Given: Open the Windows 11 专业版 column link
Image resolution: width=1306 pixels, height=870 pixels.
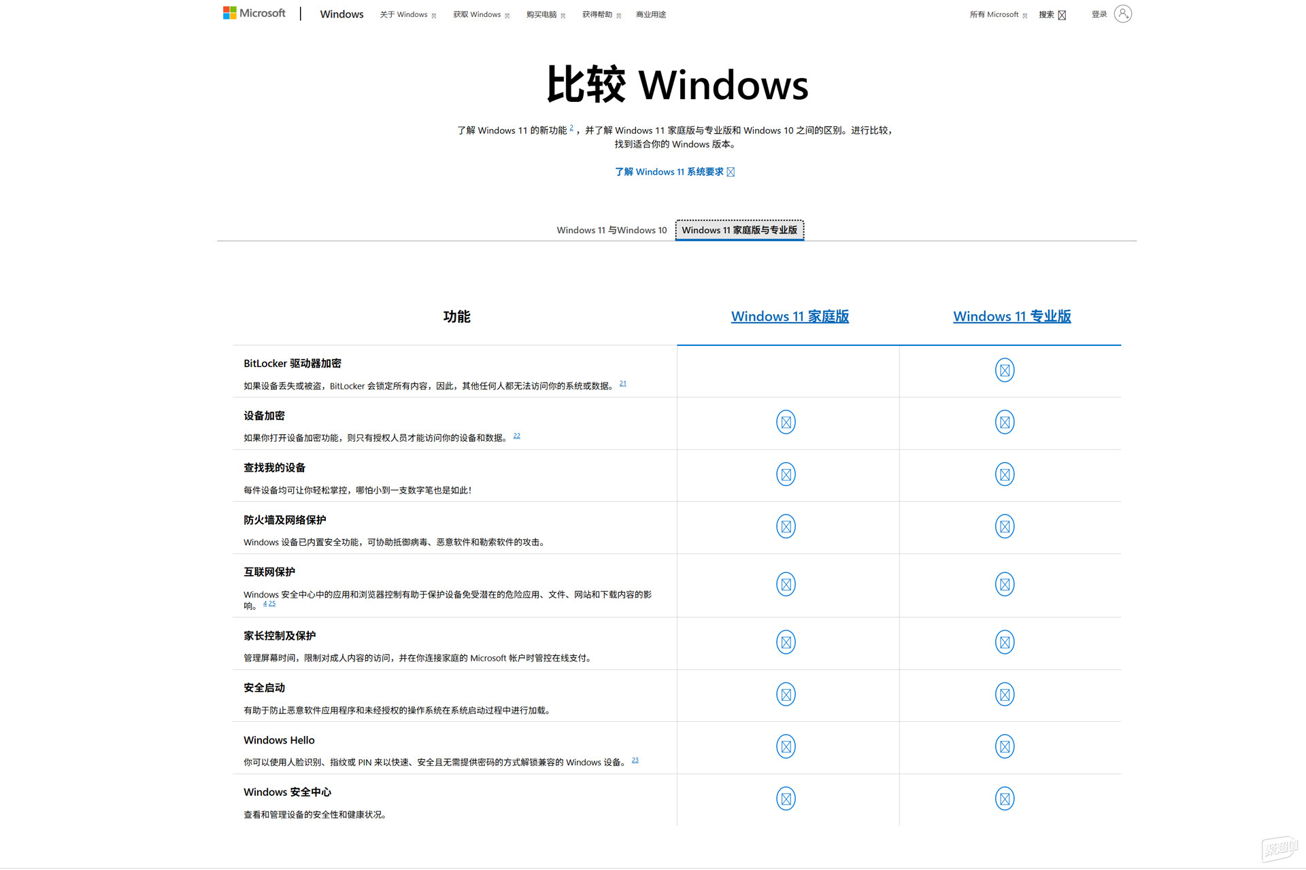Looking at the screenshot, I should (x=1012, y=316).
